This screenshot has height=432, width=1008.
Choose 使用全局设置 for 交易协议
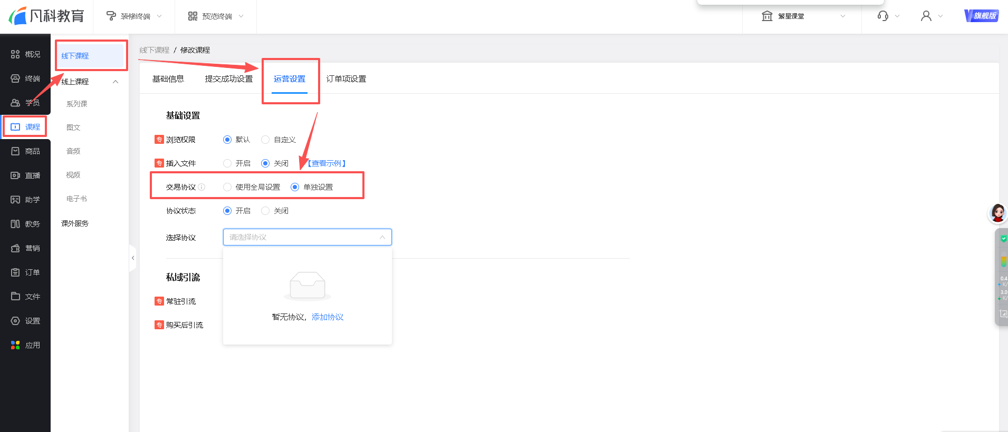tap(227, 187)
